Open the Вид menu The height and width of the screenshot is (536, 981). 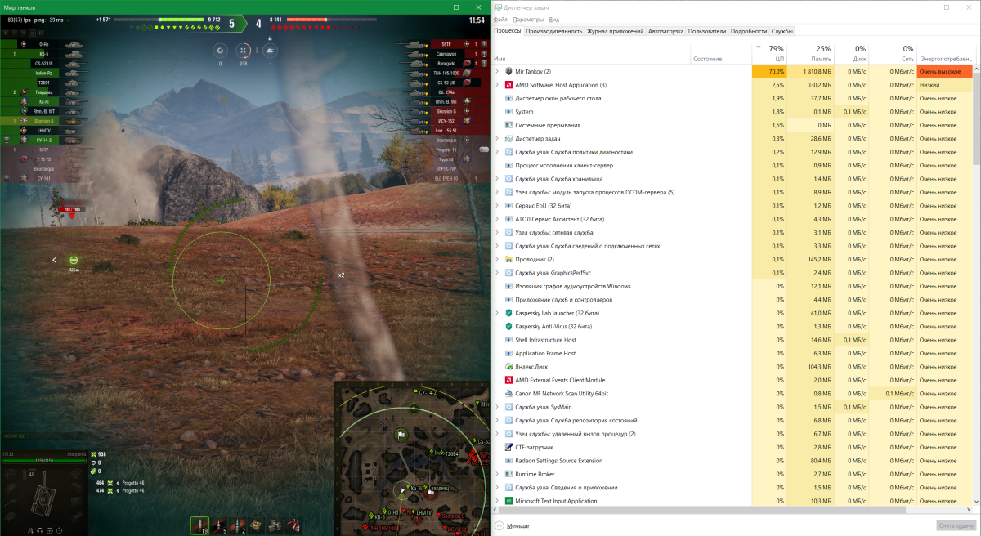554,19
